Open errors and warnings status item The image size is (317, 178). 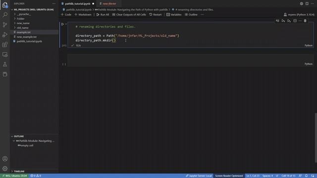(36, 176)
